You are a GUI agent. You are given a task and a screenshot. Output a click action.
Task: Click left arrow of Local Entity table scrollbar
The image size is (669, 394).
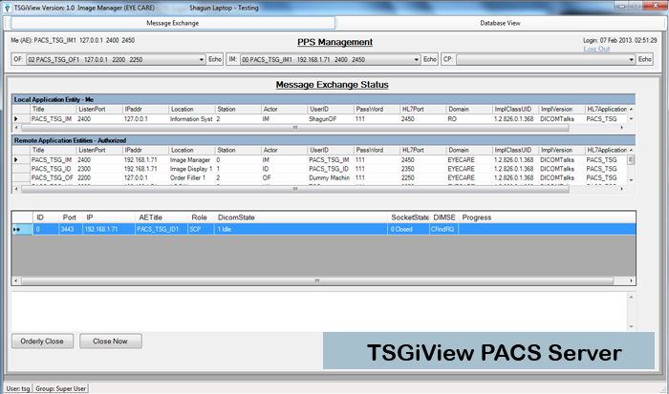pos(16,128)
